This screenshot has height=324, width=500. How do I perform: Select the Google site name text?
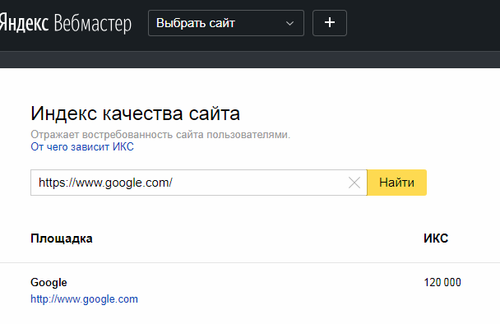(49, 283)
